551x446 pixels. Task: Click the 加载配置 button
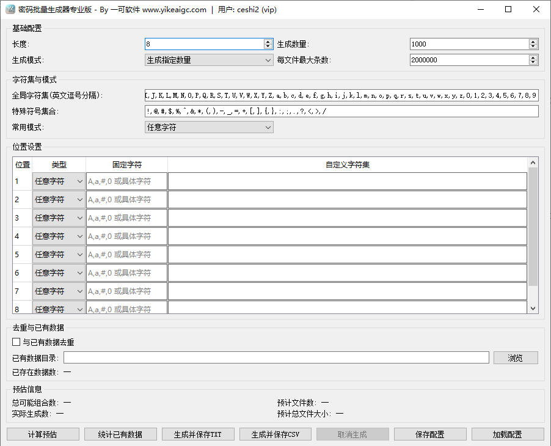(508, 434)
